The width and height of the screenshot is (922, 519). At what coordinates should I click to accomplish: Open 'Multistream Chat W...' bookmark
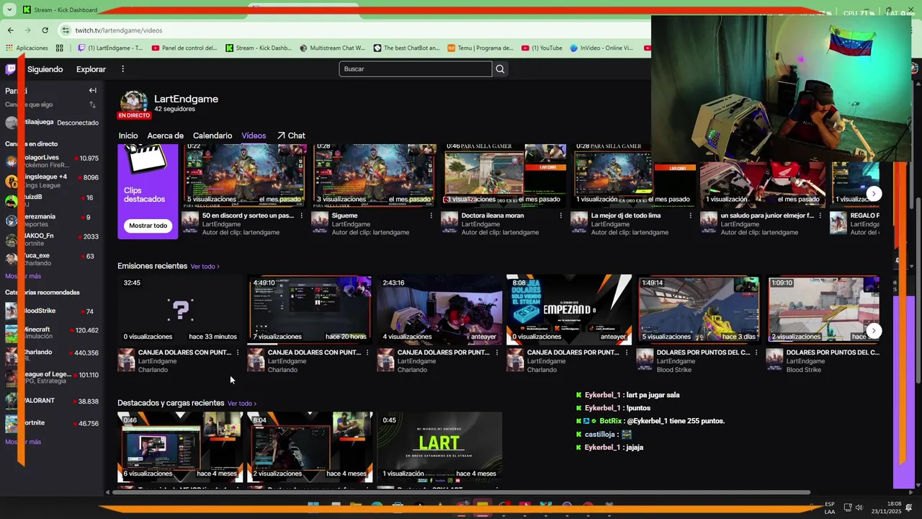[x=332, y=48]
